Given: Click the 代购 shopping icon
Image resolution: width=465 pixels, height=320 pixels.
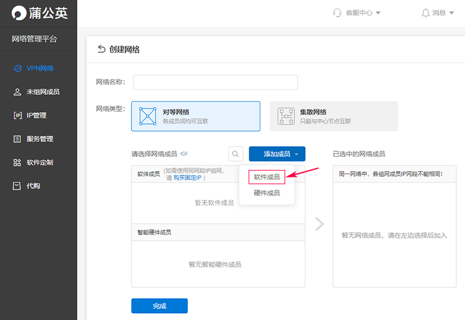Looking at the screenshot, I should [17, 186].
